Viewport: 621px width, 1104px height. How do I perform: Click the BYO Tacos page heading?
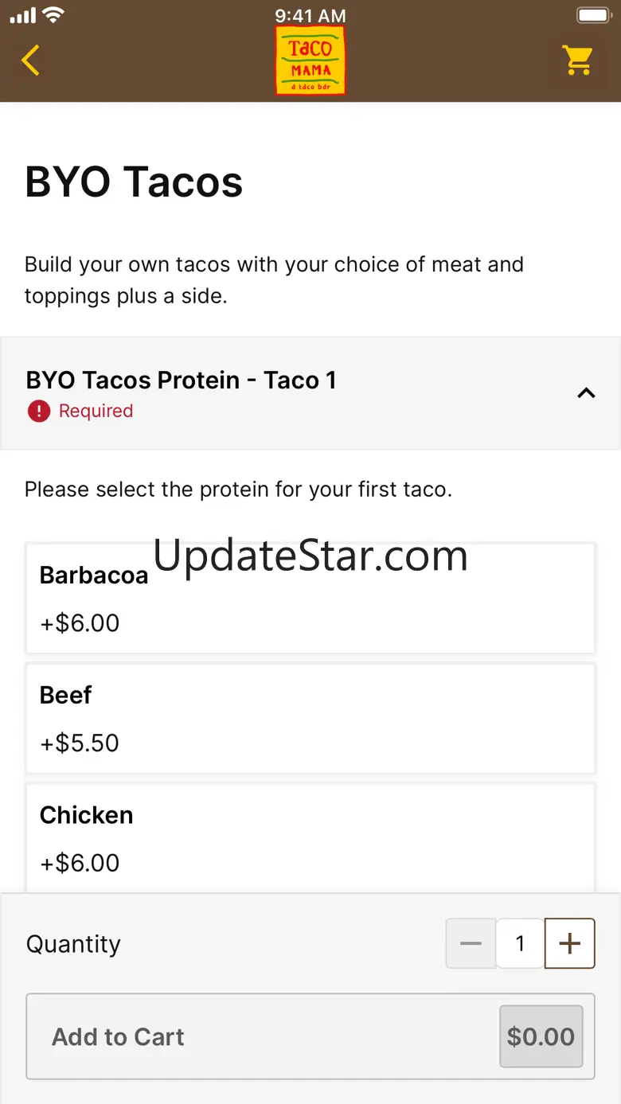coord(134,182)
